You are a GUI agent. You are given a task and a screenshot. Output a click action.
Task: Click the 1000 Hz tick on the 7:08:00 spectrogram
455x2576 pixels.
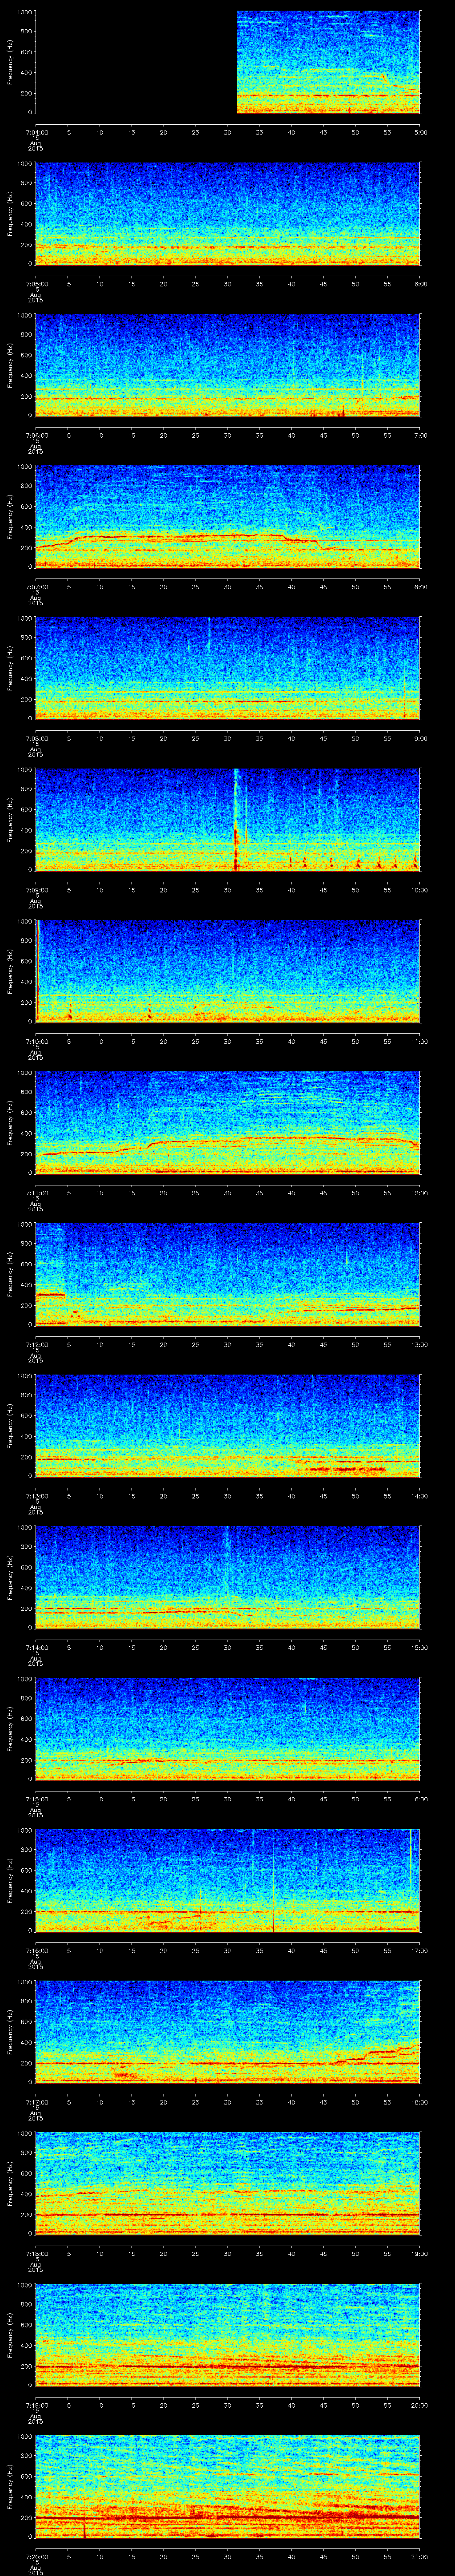pos(23,618)
